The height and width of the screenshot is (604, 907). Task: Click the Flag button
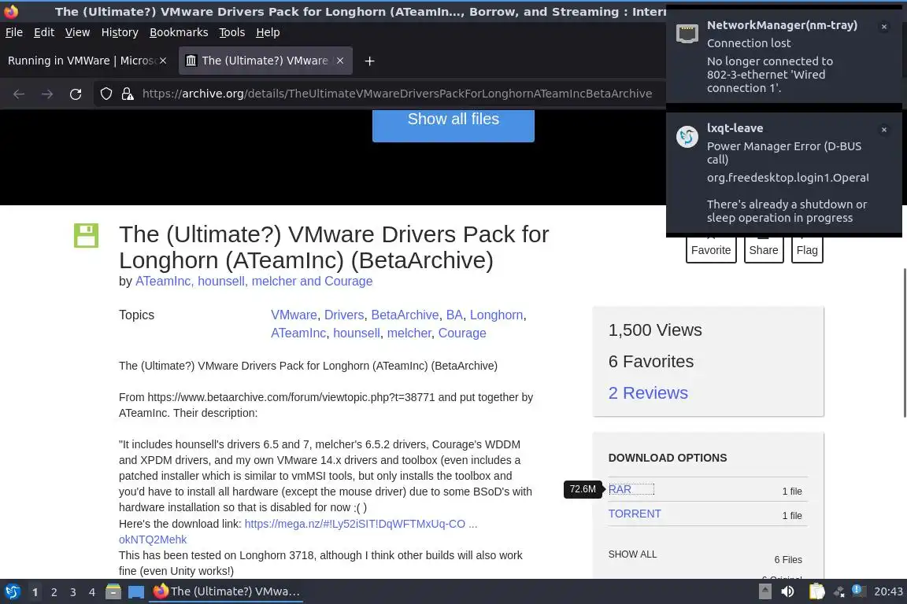coord(807,249)
